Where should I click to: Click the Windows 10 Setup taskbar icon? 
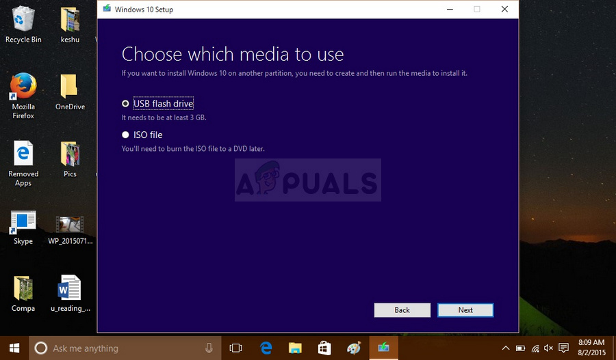click(x=383, y=348)
